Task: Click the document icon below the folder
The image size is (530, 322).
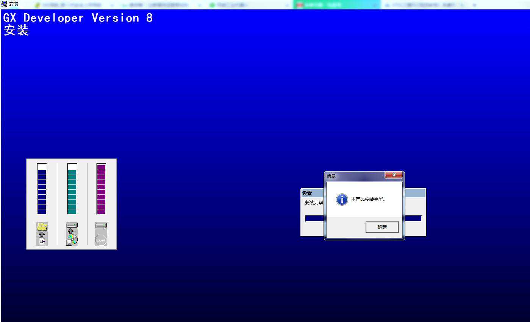Action: [42, 241]
